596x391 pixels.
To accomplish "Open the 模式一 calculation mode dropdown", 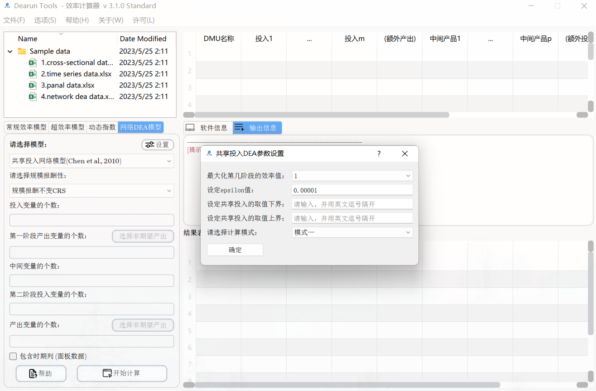I will tap(352, 232).
